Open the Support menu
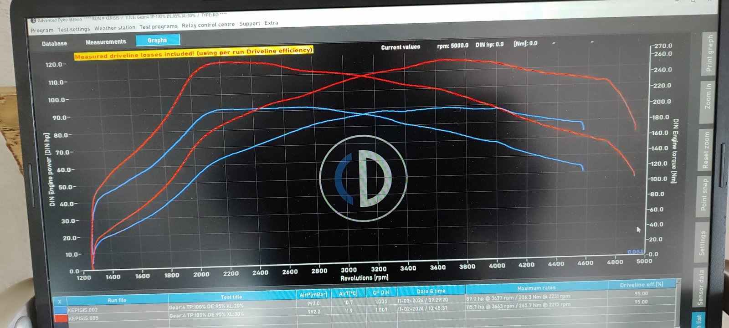The height and width of the screenshot is (328, 729). [249, 24]
